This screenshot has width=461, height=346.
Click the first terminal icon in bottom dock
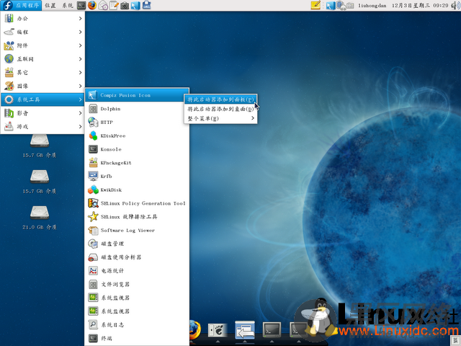(272, 330)
